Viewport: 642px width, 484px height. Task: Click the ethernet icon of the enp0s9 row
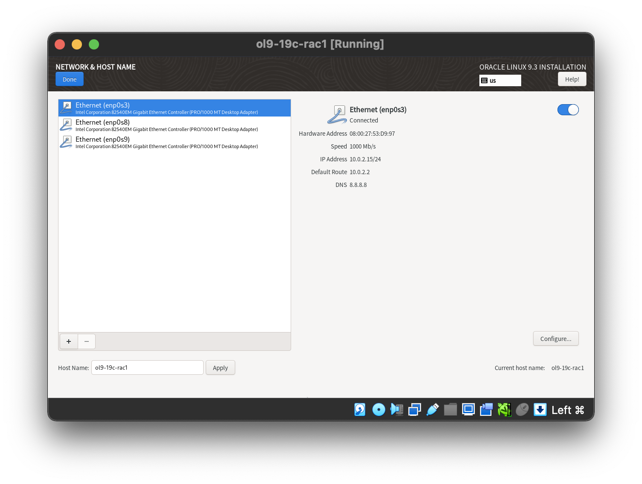(66, 142)
